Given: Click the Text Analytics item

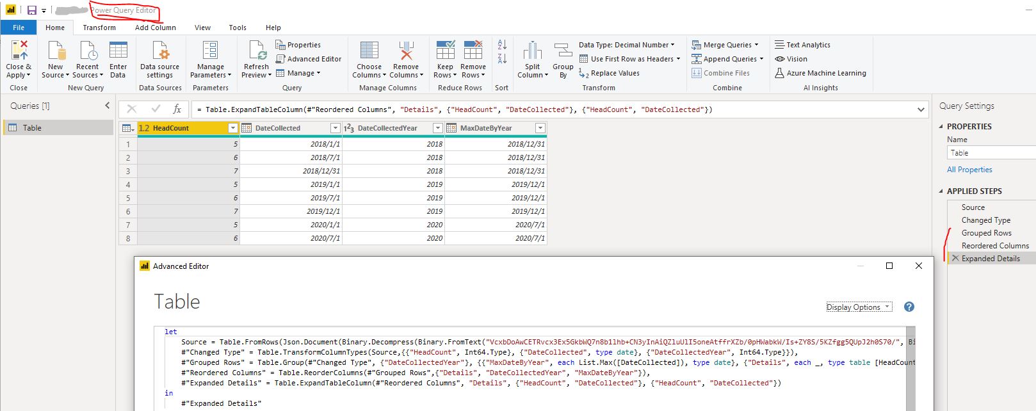Looking at the screenshot, I should [x=802, y=45].
